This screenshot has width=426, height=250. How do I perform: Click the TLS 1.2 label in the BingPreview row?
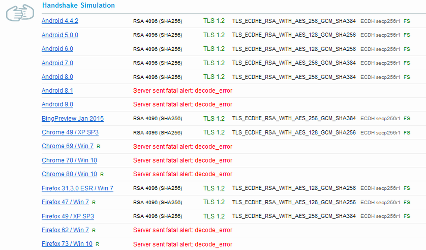pyautogui.click(x=214, y=118)
